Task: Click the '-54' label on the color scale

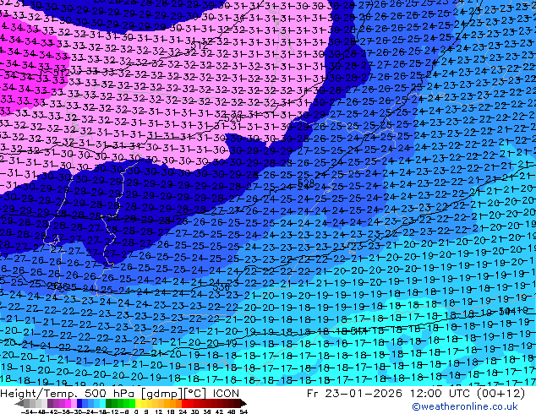Action: [27, 411]
